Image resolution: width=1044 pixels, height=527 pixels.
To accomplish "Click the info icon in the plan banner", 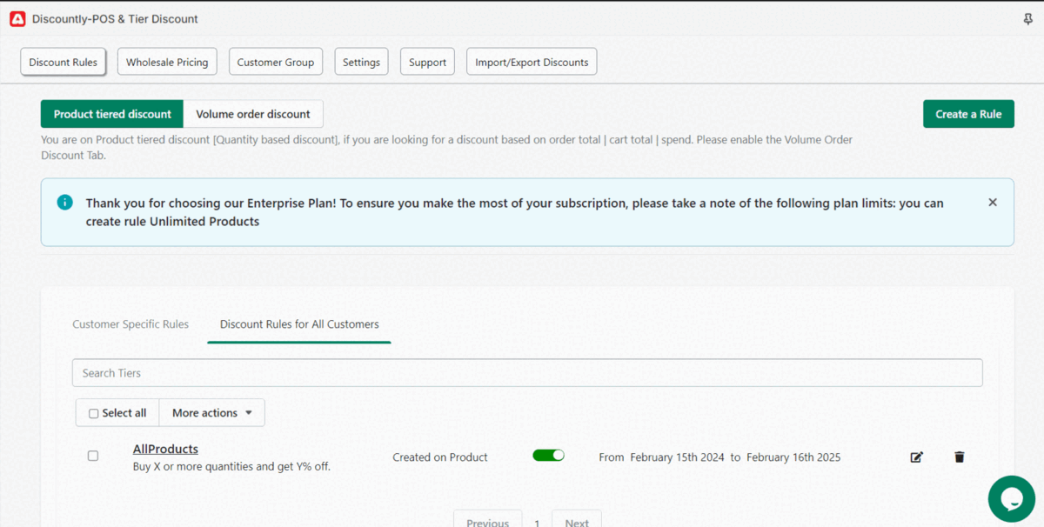I will (x=64, y=203).
